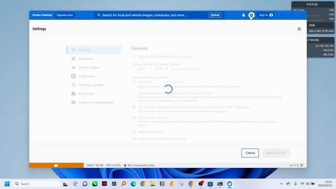This screenshot has width=336, height=189.
Task: Click the microphone tray icon
Action: point(295,184)
